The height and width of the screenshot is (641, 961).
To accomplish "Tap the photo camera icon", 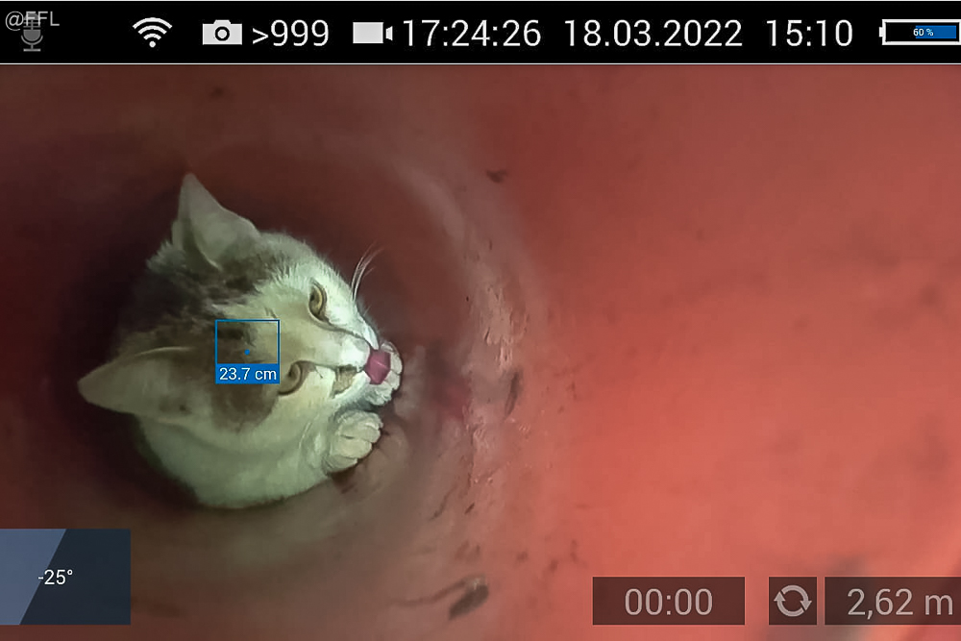I will (222, 34).
